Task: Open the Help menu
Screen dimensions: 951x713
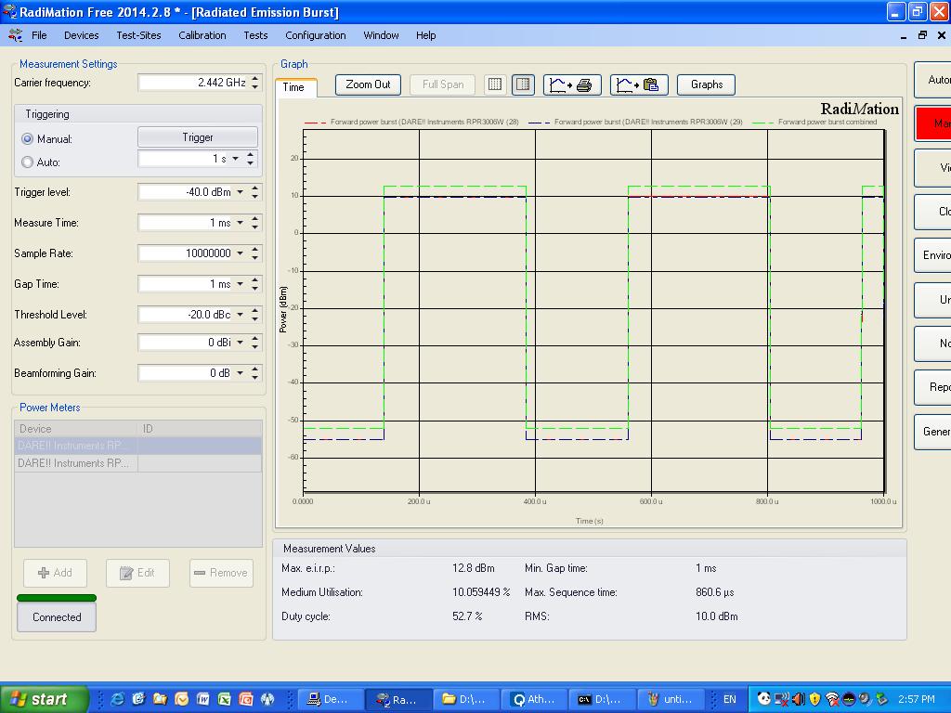Action: pos(425,35)
